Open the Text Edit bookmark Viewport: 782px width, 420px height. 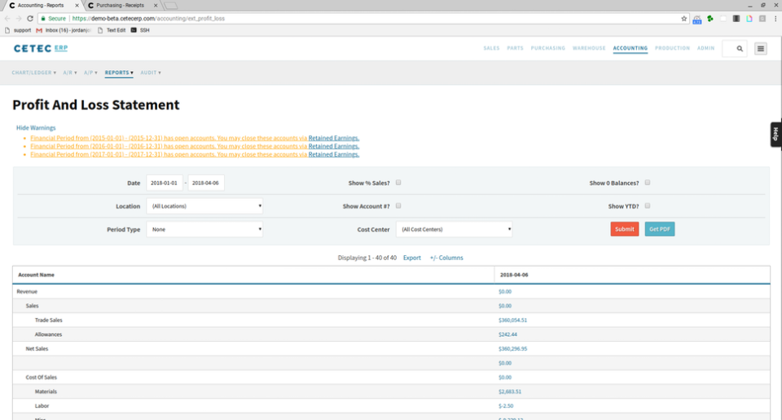(112, 30)
